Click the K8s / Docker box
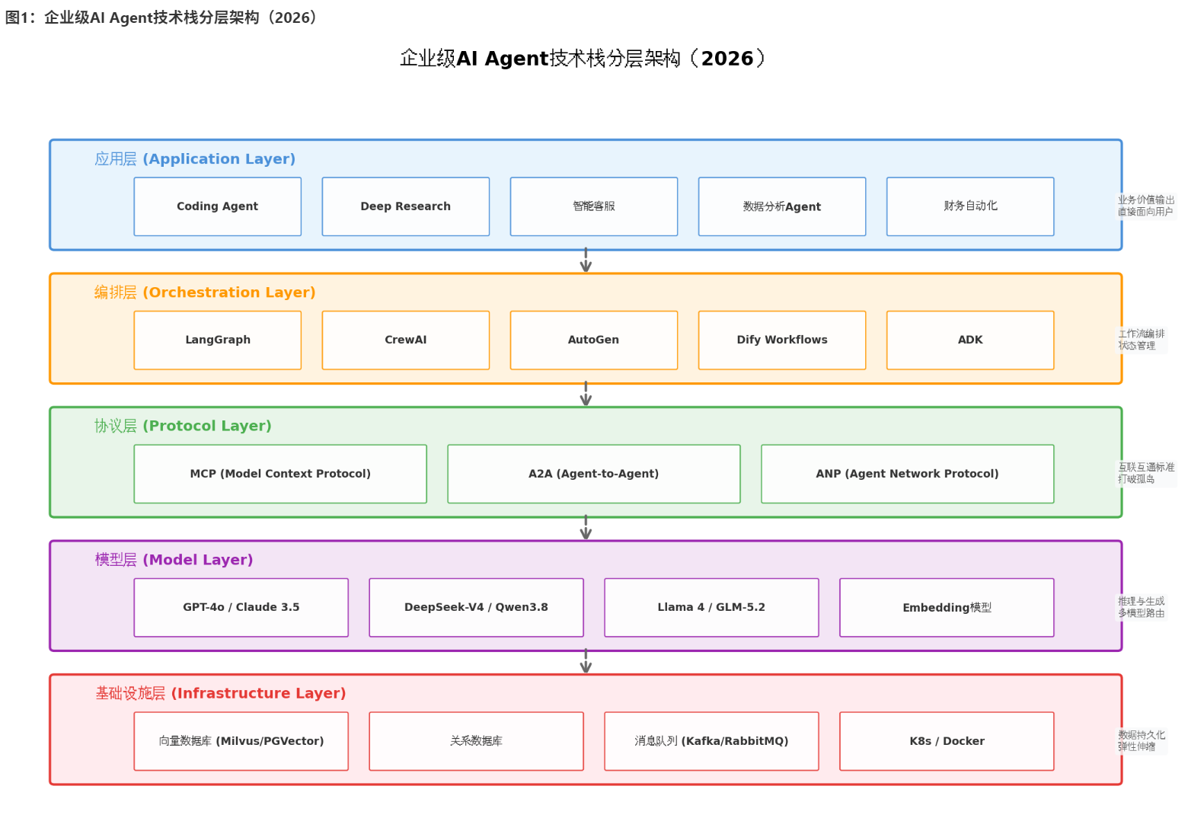 [947, 741]
